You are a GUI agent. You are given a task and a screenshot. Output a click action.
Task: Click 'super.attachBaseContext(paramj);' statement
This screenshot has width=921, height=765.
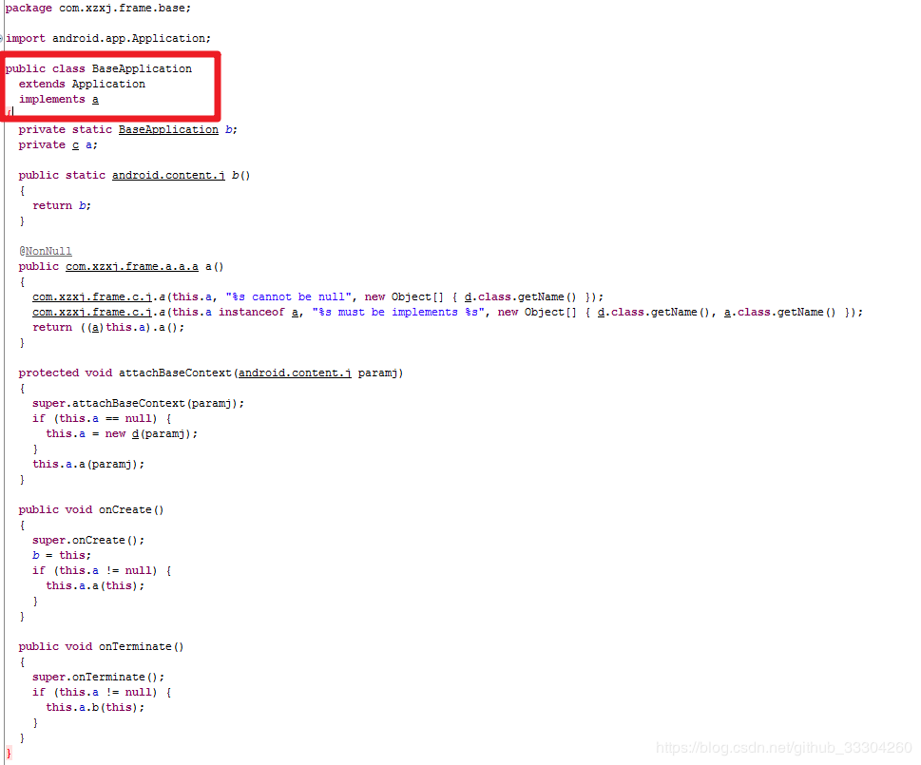click(x=138, y=403)
